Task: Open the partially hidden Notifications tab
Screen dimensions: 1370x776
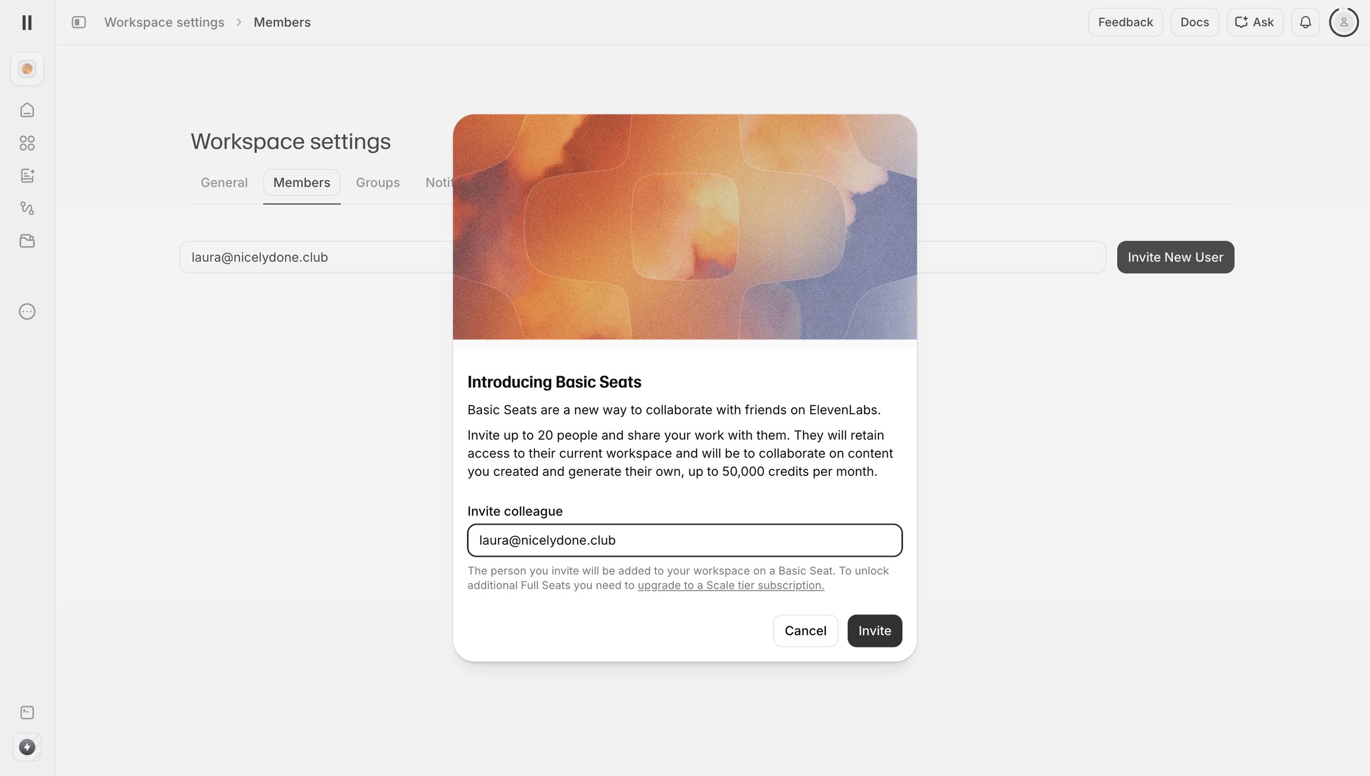Action: (x=438, y=183)
